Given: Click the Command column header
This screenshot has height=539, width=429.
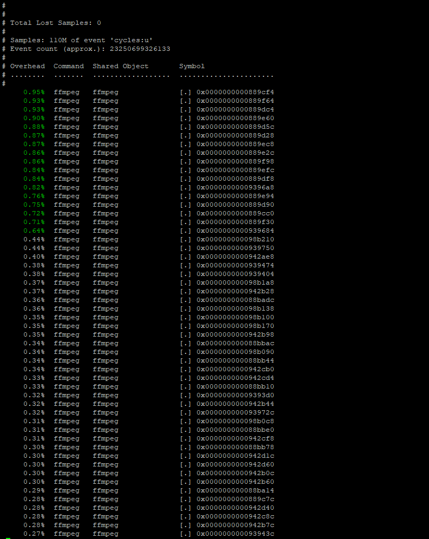Looking at the screenshot, I should point(69,66).
